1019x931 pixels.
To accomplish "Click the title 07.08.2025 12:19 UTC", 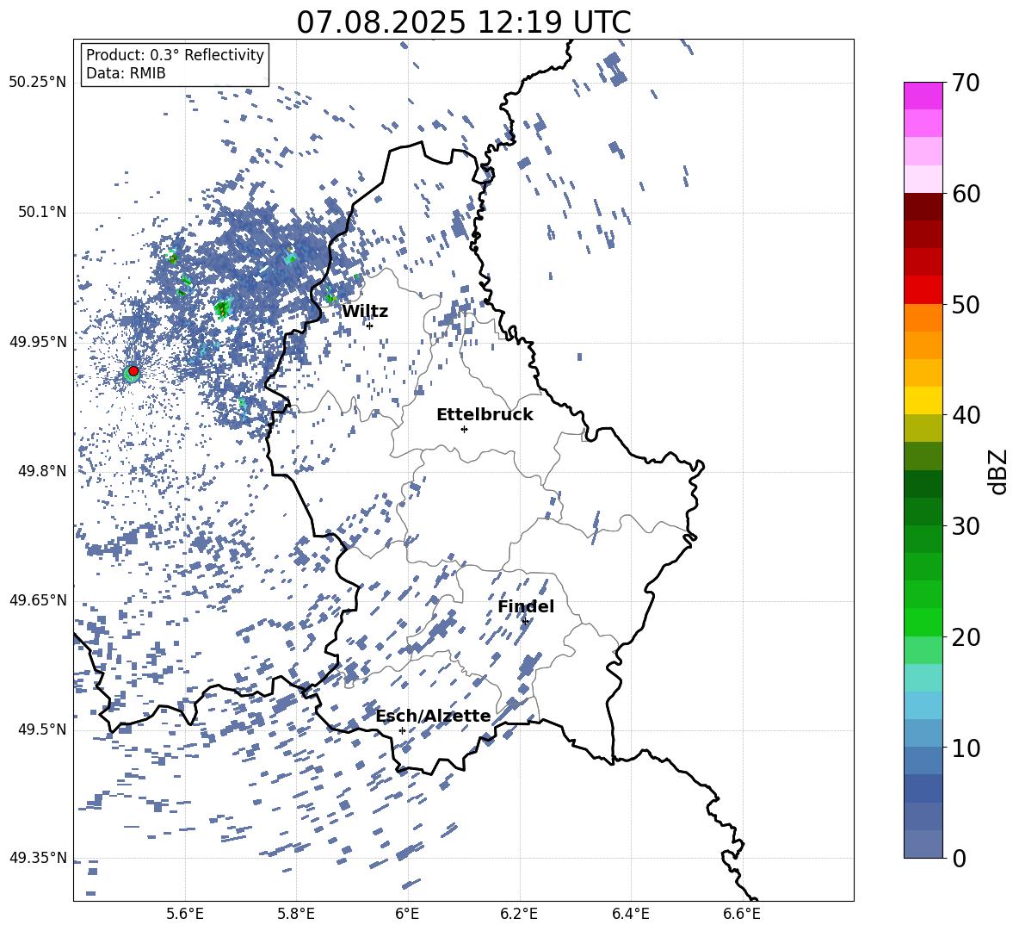I will point(464,22).
